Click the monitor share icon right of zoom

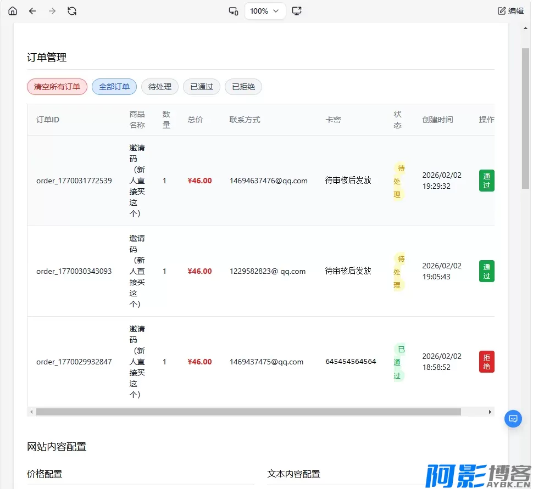click(297, 11)
